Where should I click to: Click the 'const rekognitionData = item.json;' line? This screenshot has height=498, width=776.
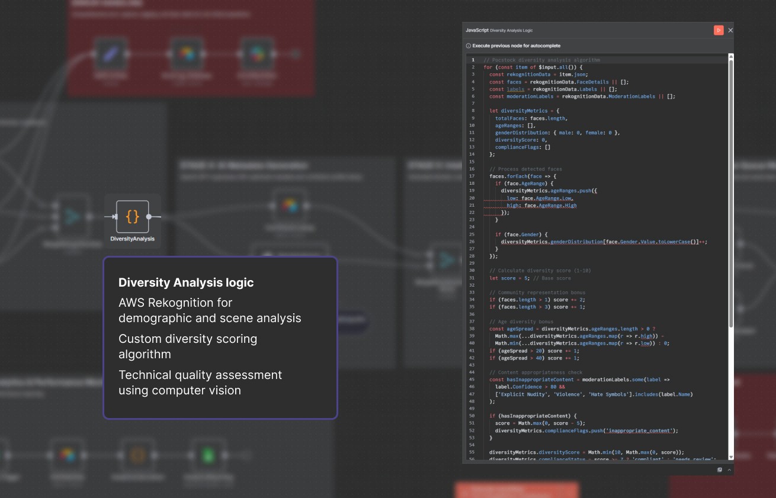(x=538, y=75)
